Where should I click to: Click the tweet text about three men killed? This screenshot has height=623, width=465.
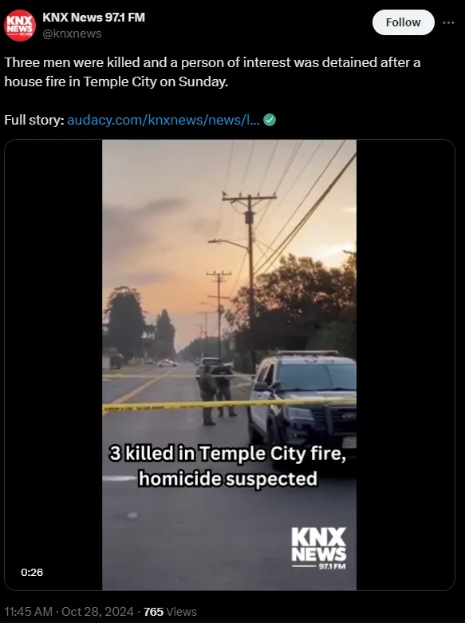click(212, 72)
